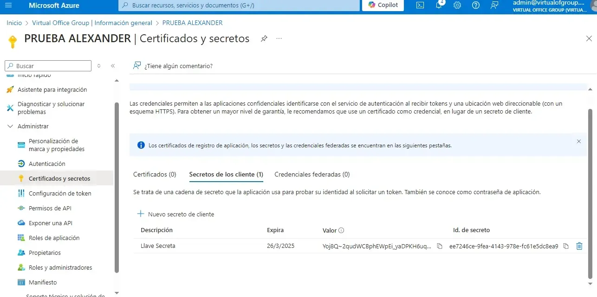
Task: Open the Azure portal hamburger menu
Action: pyautogui.click(x=8, y=6)
